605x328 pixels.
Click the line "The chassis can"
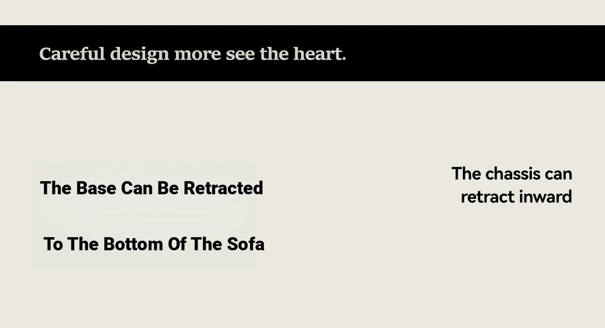(x=512, y=174)
